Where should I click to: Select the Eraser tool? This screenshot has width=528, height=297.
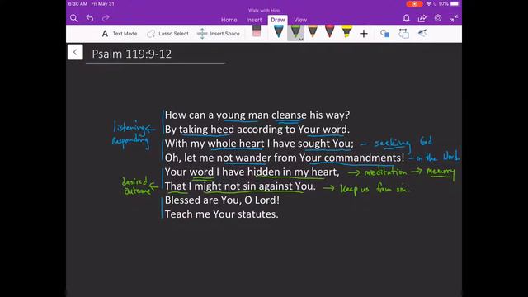point(257,31)
